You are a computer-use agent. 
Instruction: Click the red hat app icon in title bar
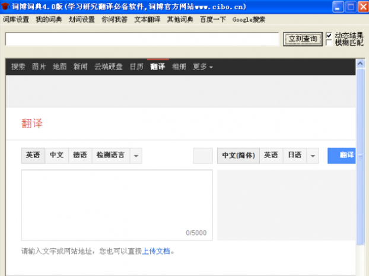click(x=5, y=6)
